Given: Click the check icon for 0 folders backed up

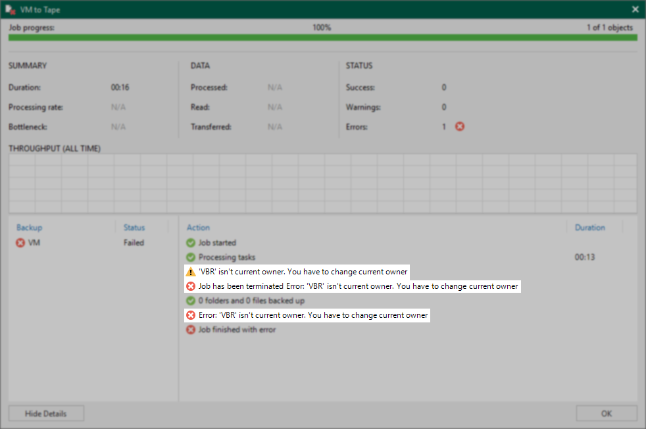Looking at the screenshot, I should pos(191,301).
